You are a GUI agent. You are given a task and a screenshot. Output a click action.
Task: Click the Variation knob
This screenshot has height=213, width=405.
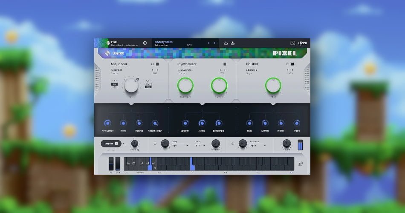pyautogui.click(x=185, y=123)
